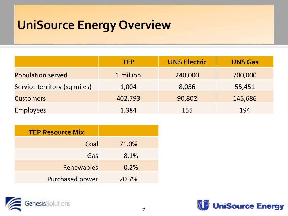The image size is (288, 216).
Task: Click the "Population served" row label
Action: (41, 75)
